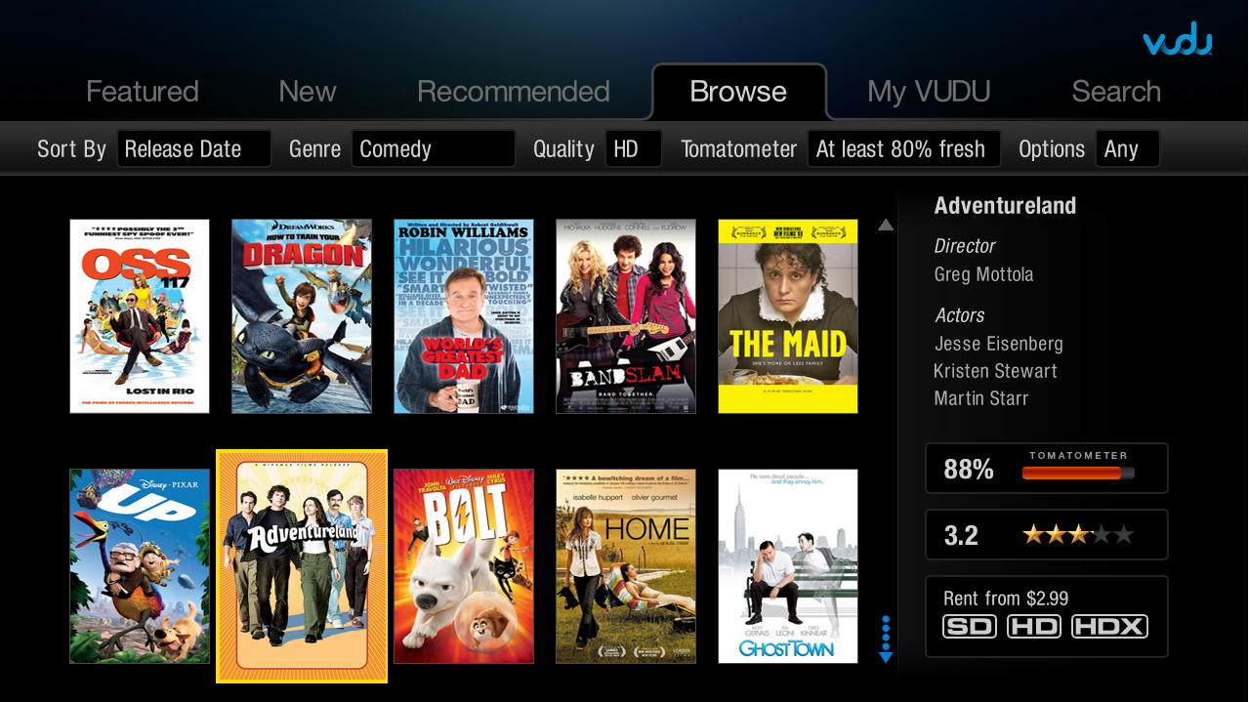Choose the Ghost Town poster

point(788,566)
